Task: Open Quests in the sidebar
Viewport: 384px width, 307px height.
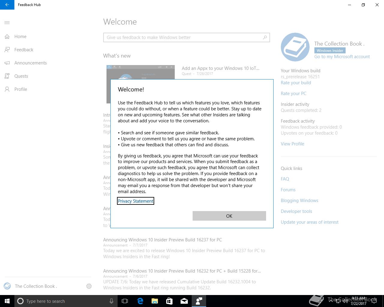Action: 21,76
